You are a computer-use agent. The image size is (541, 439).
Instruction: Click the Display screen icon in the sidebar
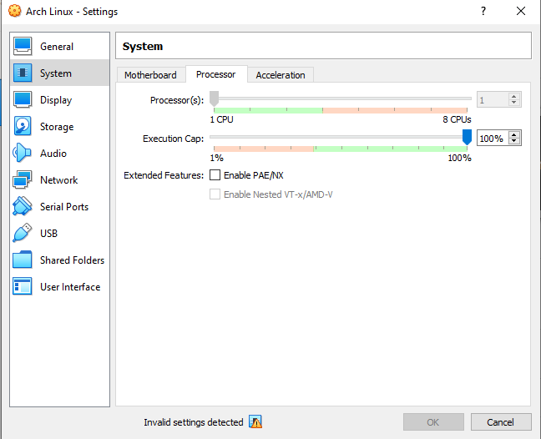point(23,99)
